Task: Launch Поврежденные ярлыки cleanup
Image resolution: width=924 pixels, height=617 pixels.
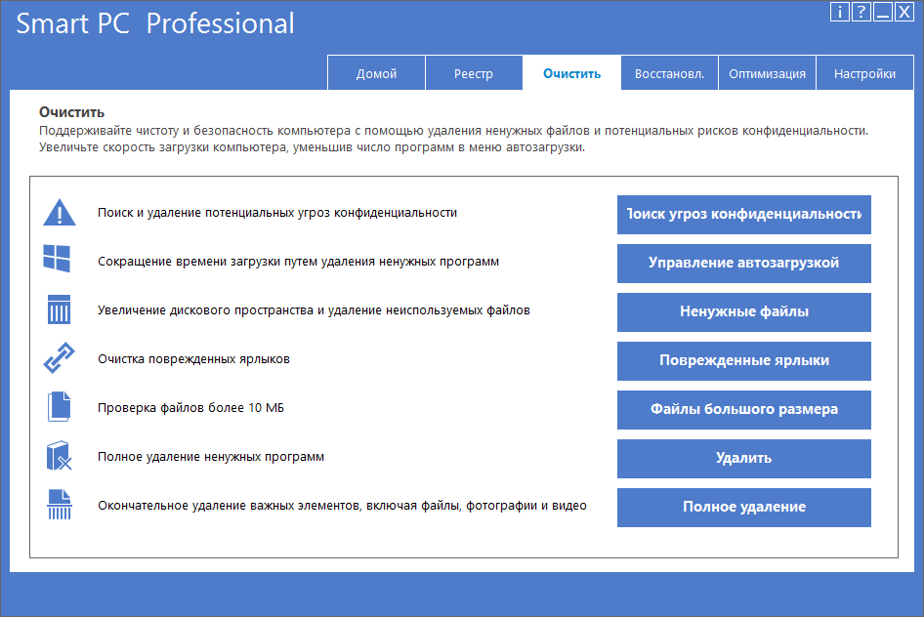Action: coord(744,361)
